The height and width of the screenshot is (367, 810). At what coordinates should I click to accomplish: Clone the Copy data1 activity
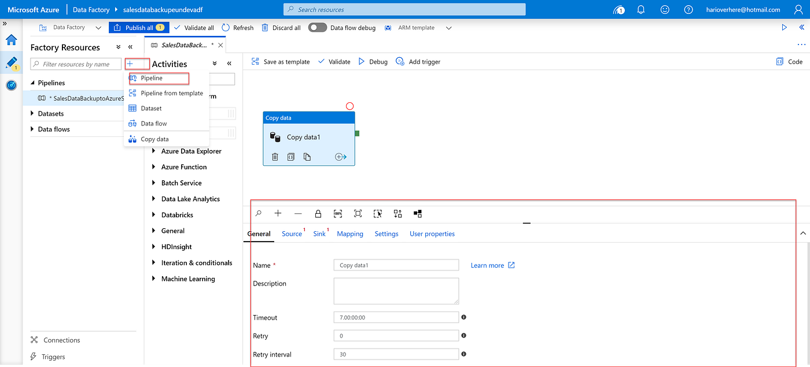coord(307,156)
